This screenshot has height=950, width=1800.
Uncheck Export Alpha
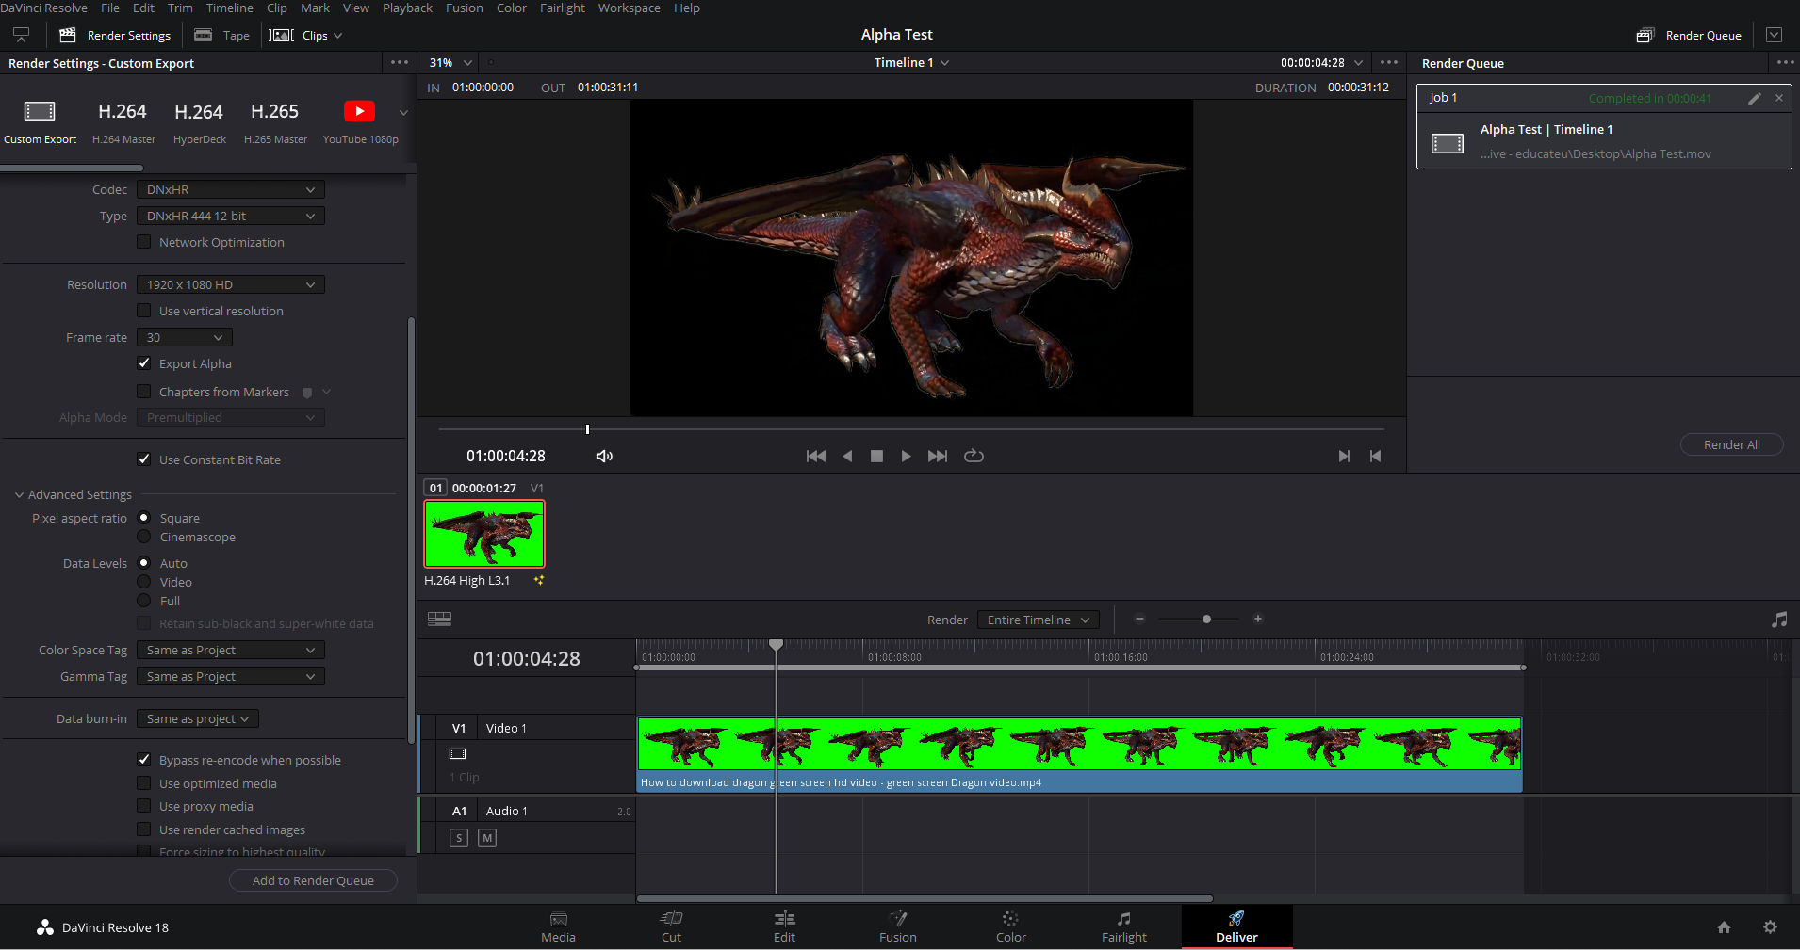pyautogui.click(x=144, y=363)
